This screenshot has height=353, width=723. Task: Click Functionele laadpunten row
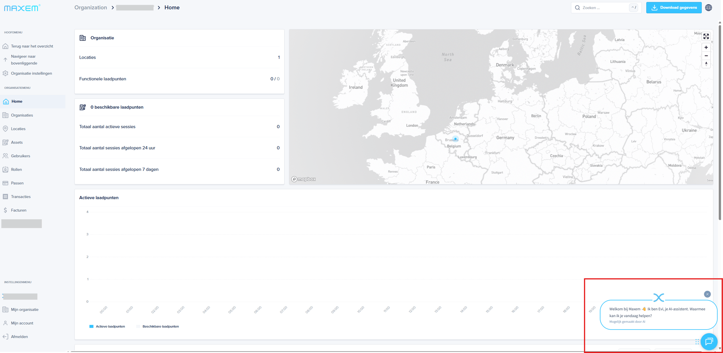[179, 79]
